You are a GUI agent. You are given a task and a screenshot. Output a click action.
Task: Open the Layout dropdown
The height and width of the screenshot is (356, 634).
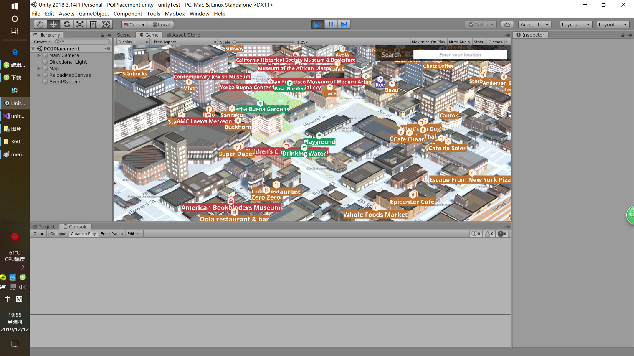click(x=613, y=24)
